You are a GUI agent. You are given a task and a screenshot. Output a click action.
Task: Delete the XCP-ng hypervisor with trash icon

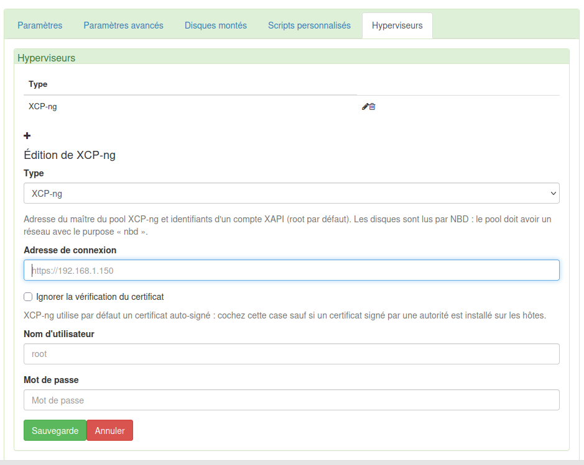(373, 107)
